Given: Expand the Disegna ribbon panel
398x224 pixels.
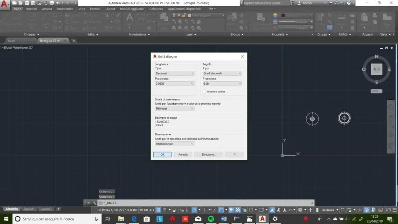Looking at the screenshot, I should click(32, 34).
